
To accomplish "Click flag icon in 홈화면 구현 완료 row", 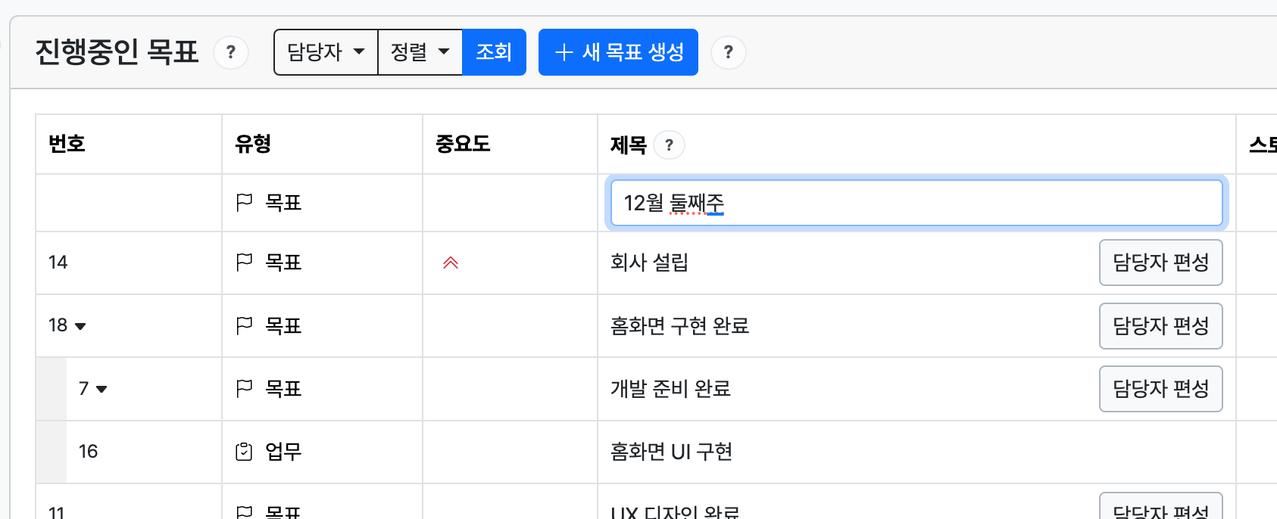I will [244, 325].
